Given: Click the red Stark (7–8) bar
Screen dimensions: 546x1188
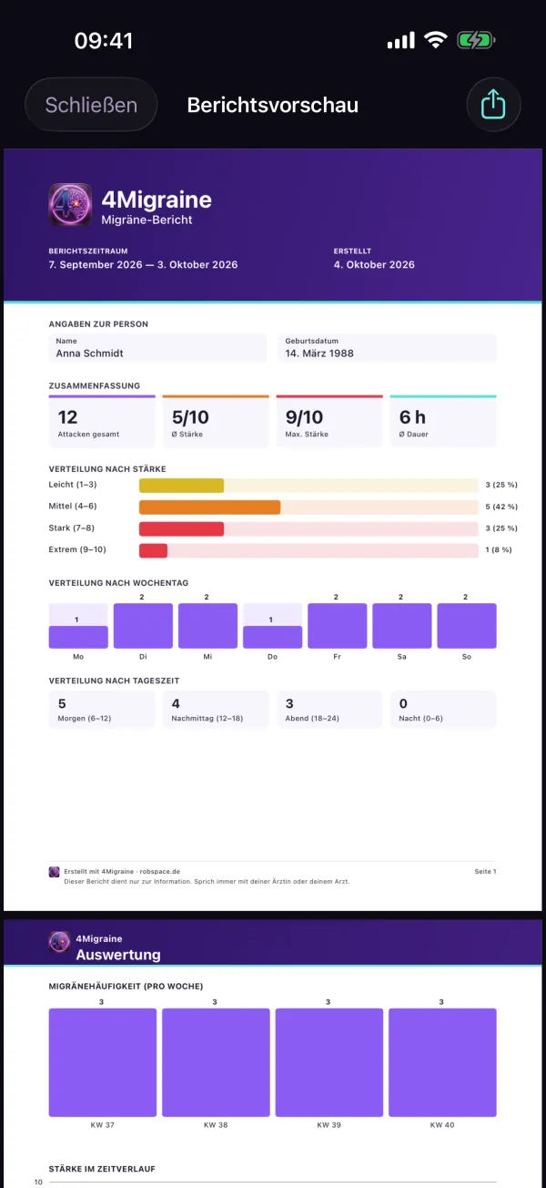Looking at the screenshot, I should coord(181,529).
